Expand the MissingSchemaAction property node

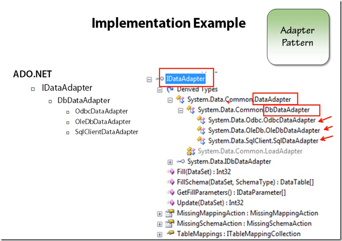pos(160,224)
